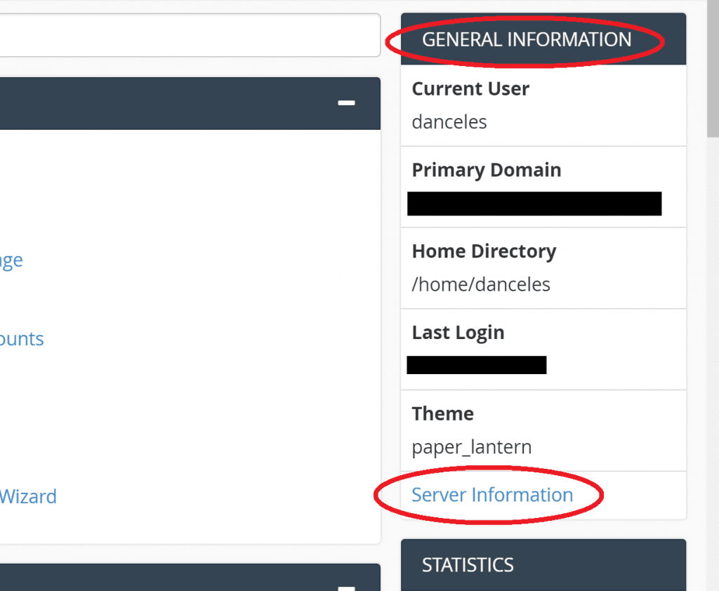Click the Primary Domain redacted value
The height and width of the screenshot is (591, 719).
pos(534,204)
